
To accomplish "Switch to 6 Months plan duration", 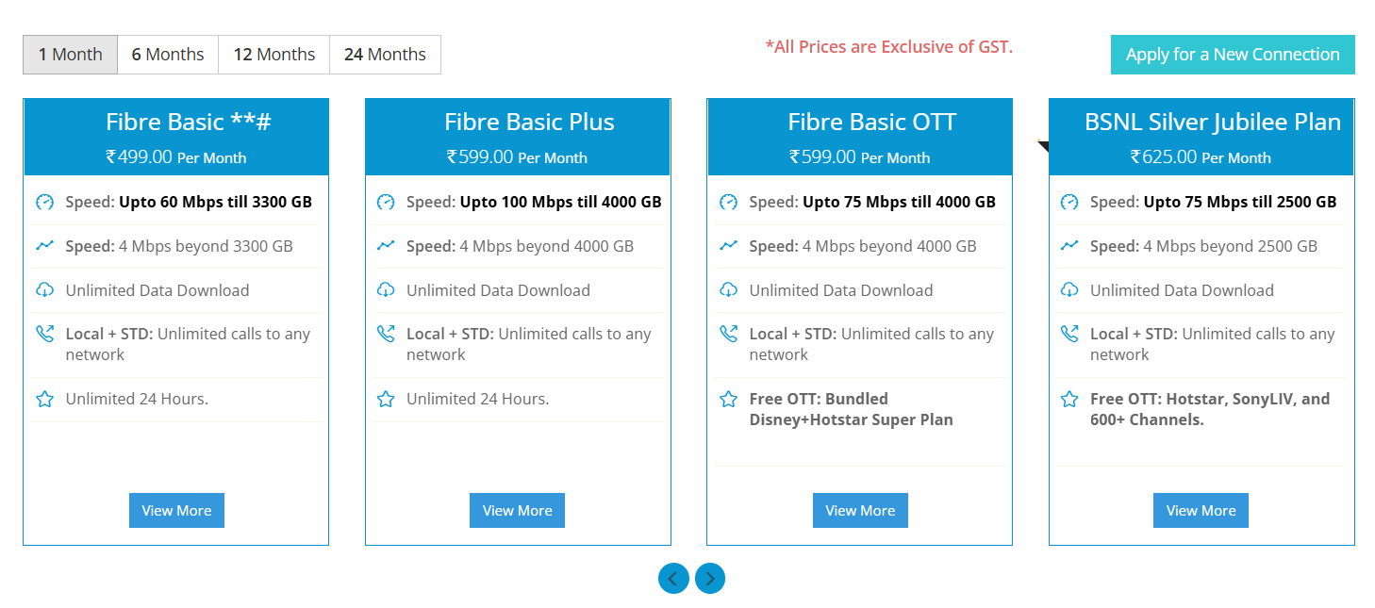I will (x=168, y=55).
